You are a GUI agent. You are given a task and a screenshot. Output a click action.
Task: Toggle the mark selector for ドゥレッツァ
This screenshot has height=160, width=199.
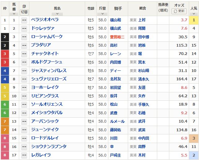(24, 29)
